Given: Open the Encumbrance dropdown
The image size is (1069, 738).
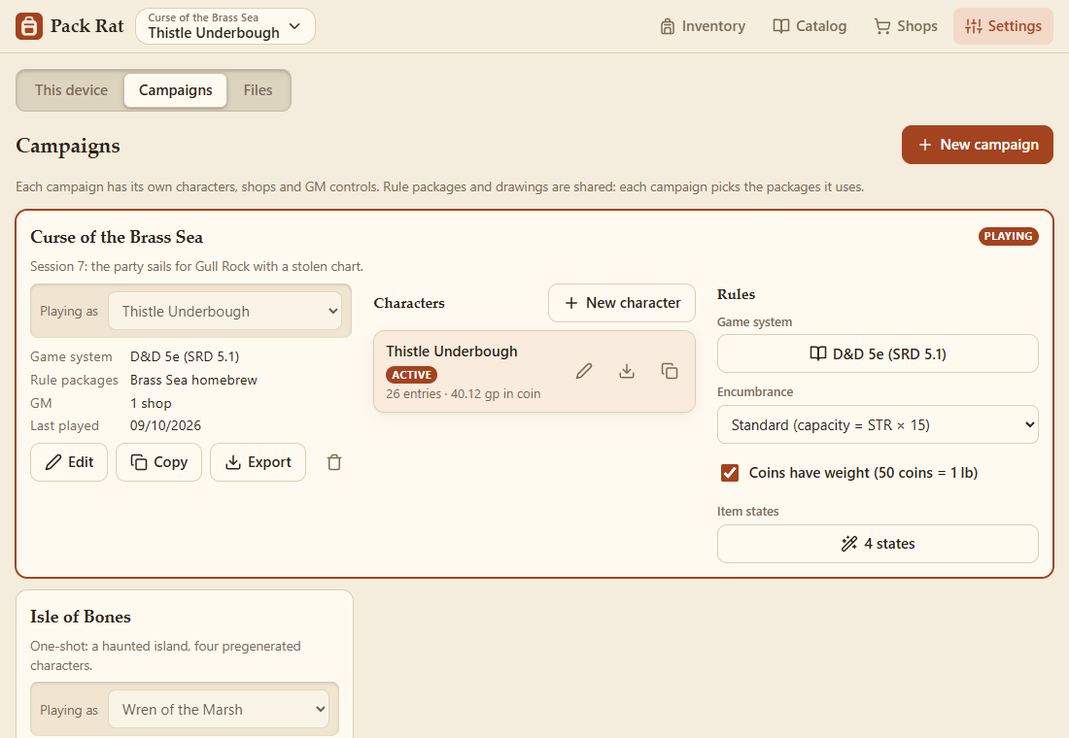Looking at the screenshot, I should click(x=878, y=424).
